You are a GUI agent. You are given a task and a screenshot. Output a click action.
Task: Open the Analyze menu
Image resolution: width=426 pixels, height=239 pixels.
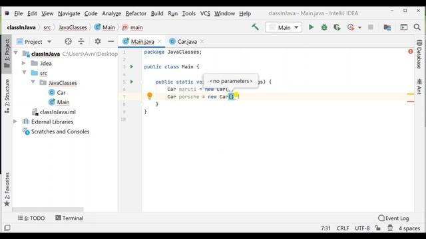tap(111, 13)
